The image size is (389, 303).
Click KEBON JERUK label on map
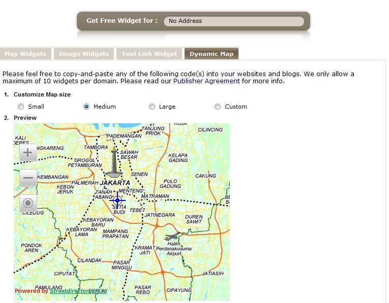(x=65, y=189)
